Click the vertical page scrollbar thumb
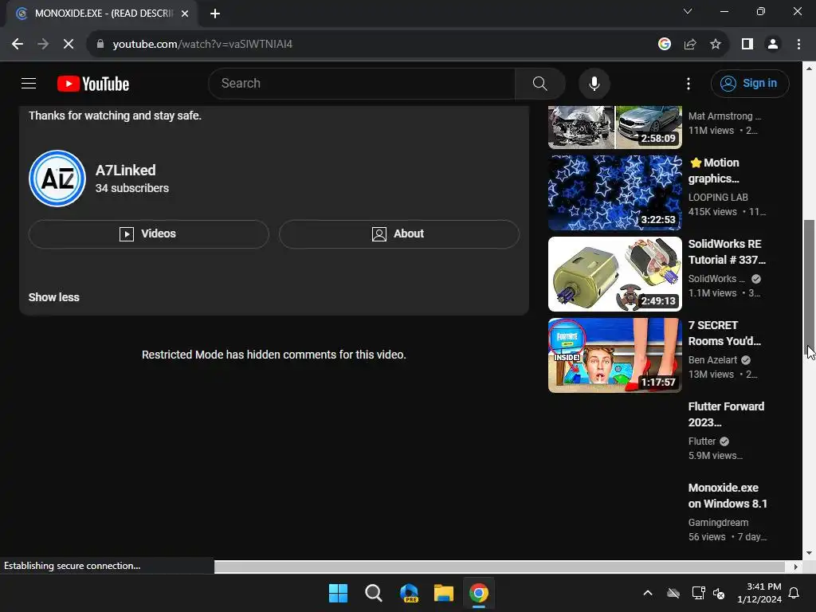This screenshot has height=612, width=816. pos(809,286)
